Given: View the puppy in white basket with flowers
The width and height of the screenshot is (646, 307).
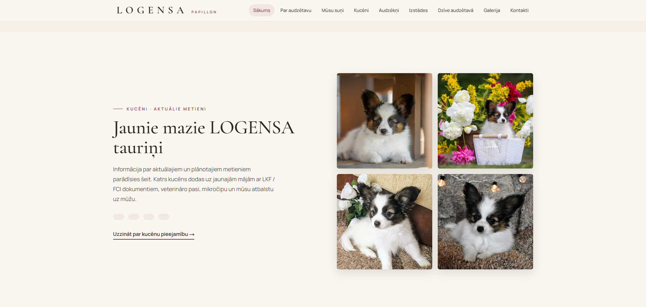Looking at the screenshot, I should [485, 121].
